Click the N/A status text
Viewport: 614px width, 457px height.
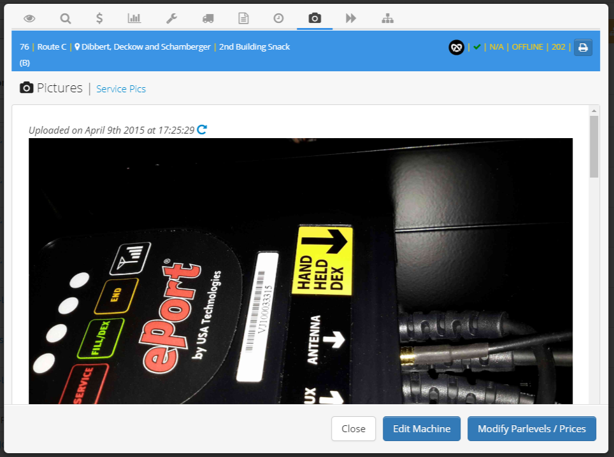(496, 47)
